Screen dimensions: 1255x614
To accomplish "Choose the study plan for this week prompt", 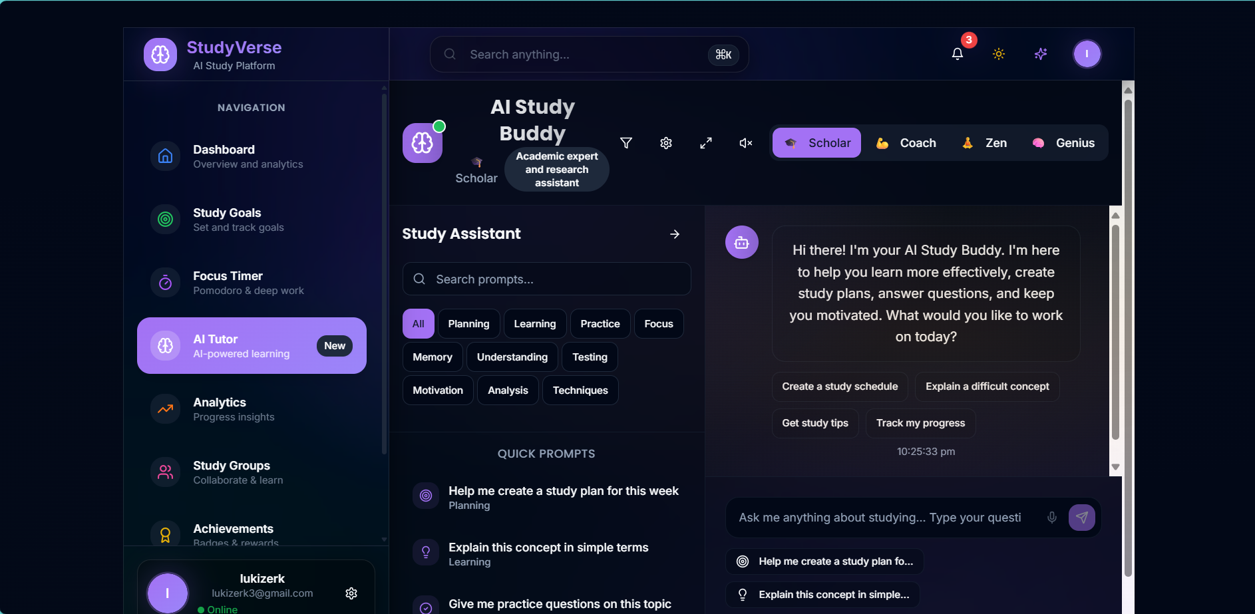I will coord(547,497).
